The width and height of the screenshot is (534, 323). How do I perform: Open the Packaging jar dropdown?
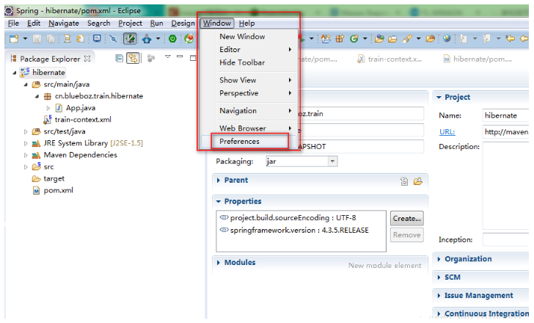(x=332, y=161)
